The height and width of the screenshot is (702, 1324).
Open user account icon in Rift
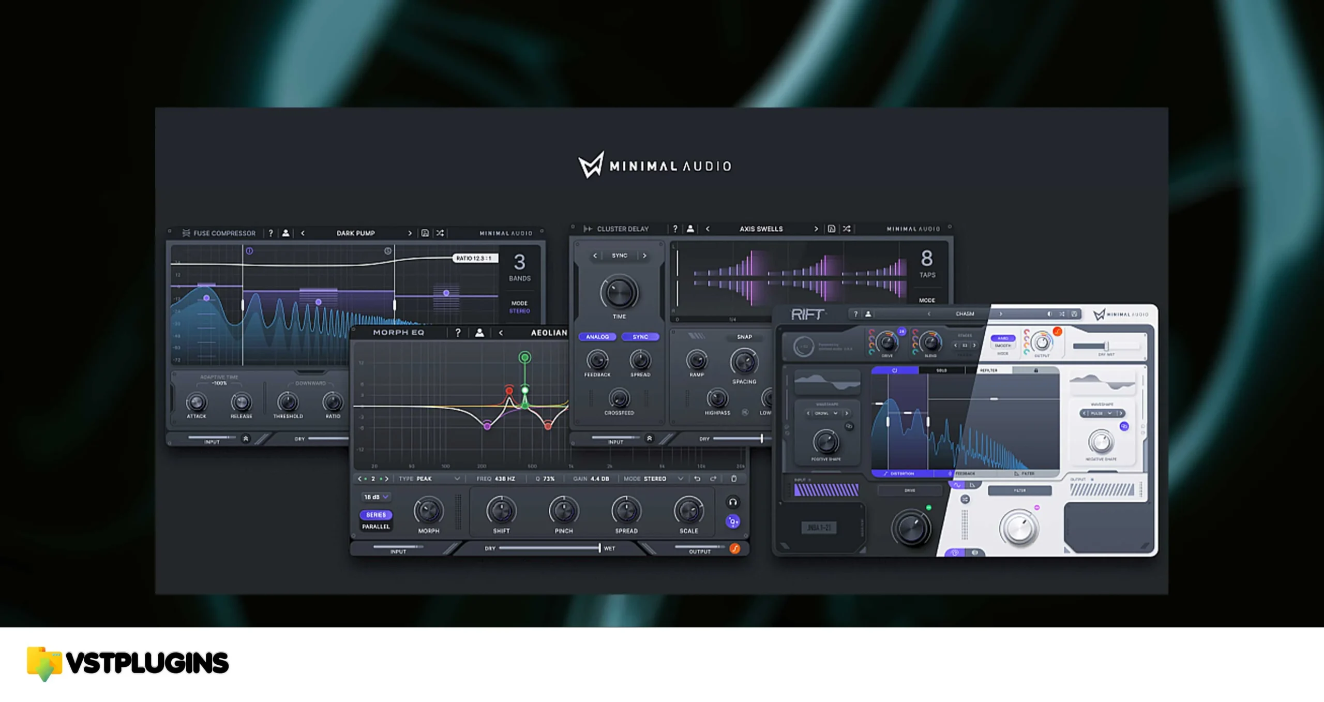(x=868, y=314)
